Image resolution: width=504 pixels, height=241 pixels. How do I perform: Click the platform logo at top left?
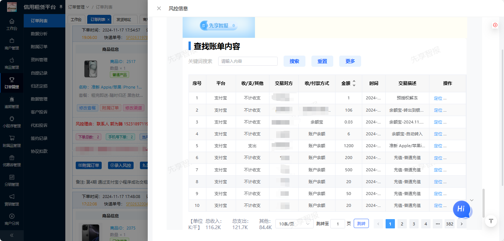click(12, 7)
